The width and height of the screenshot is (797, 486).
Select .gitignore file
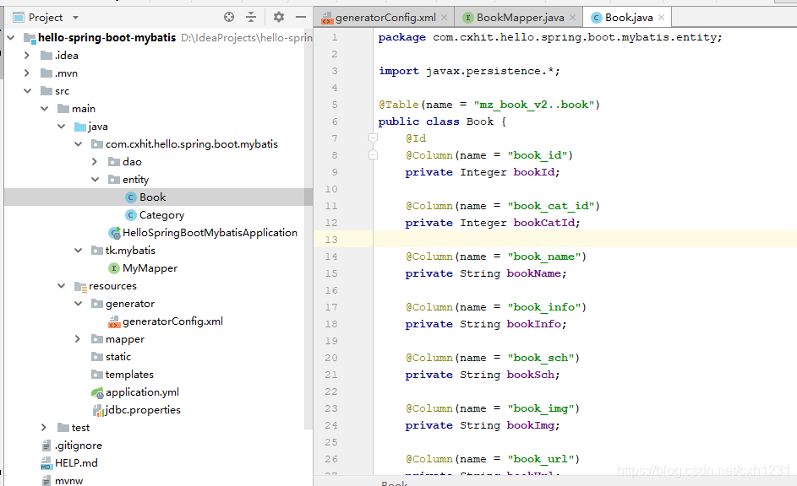79,445
